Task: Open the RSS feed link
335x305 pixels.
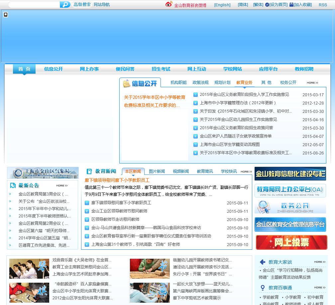Action: (323, 5)
